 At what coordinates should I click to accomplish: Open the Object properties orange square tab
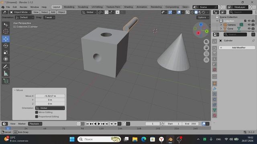pos(214,84)
